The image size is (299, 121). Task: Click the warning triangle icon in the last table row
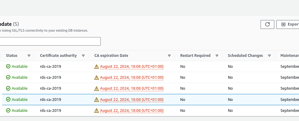tap(96, 111)
